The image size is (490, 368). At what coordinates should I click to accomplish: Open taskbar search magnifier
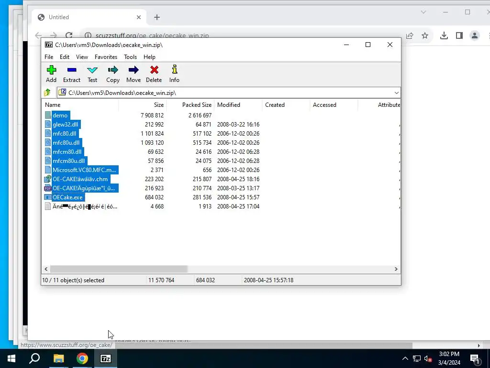coord(34,358)
